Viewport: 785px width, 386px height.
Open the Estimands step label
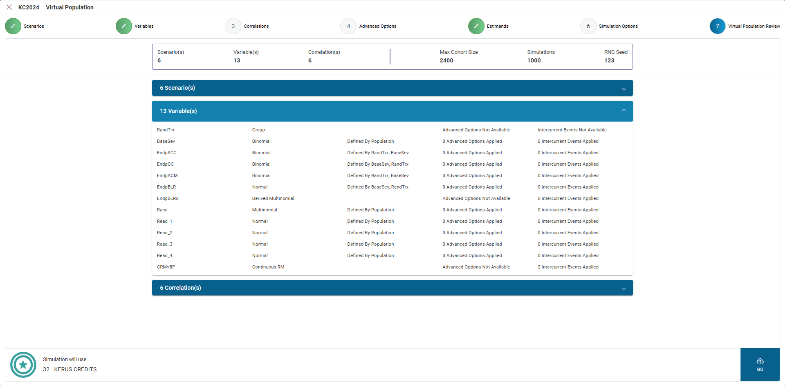click(498, 26)
